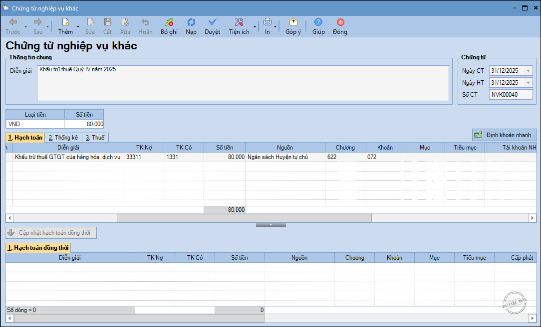Open Giúp help icon

click(x=318, y=22)
